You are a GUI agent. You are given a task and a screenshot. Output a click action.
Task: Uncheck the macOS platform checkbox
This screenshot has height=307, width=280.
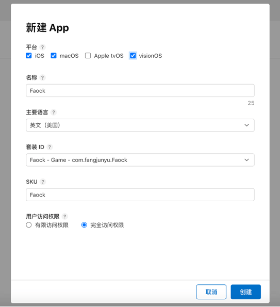point(54,56)
